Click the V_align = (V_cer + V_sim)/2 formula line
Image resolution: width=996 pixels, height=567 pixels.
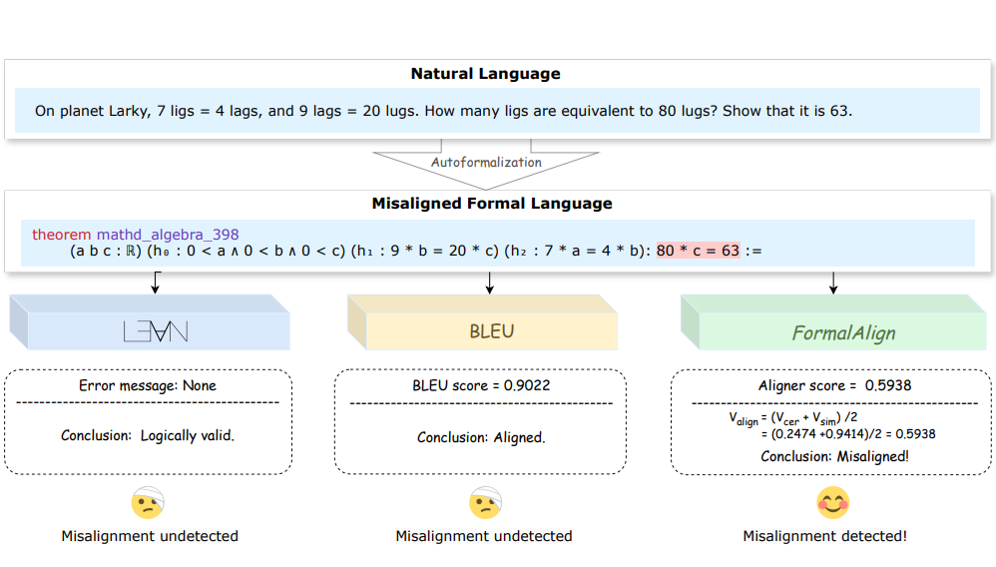792,419
